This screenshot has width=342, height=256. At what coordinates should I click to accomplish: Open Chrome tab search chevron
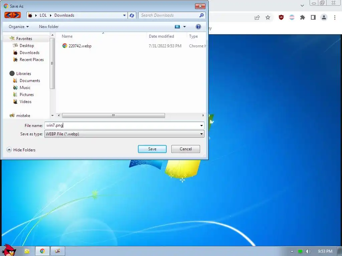tap(302, 5)
